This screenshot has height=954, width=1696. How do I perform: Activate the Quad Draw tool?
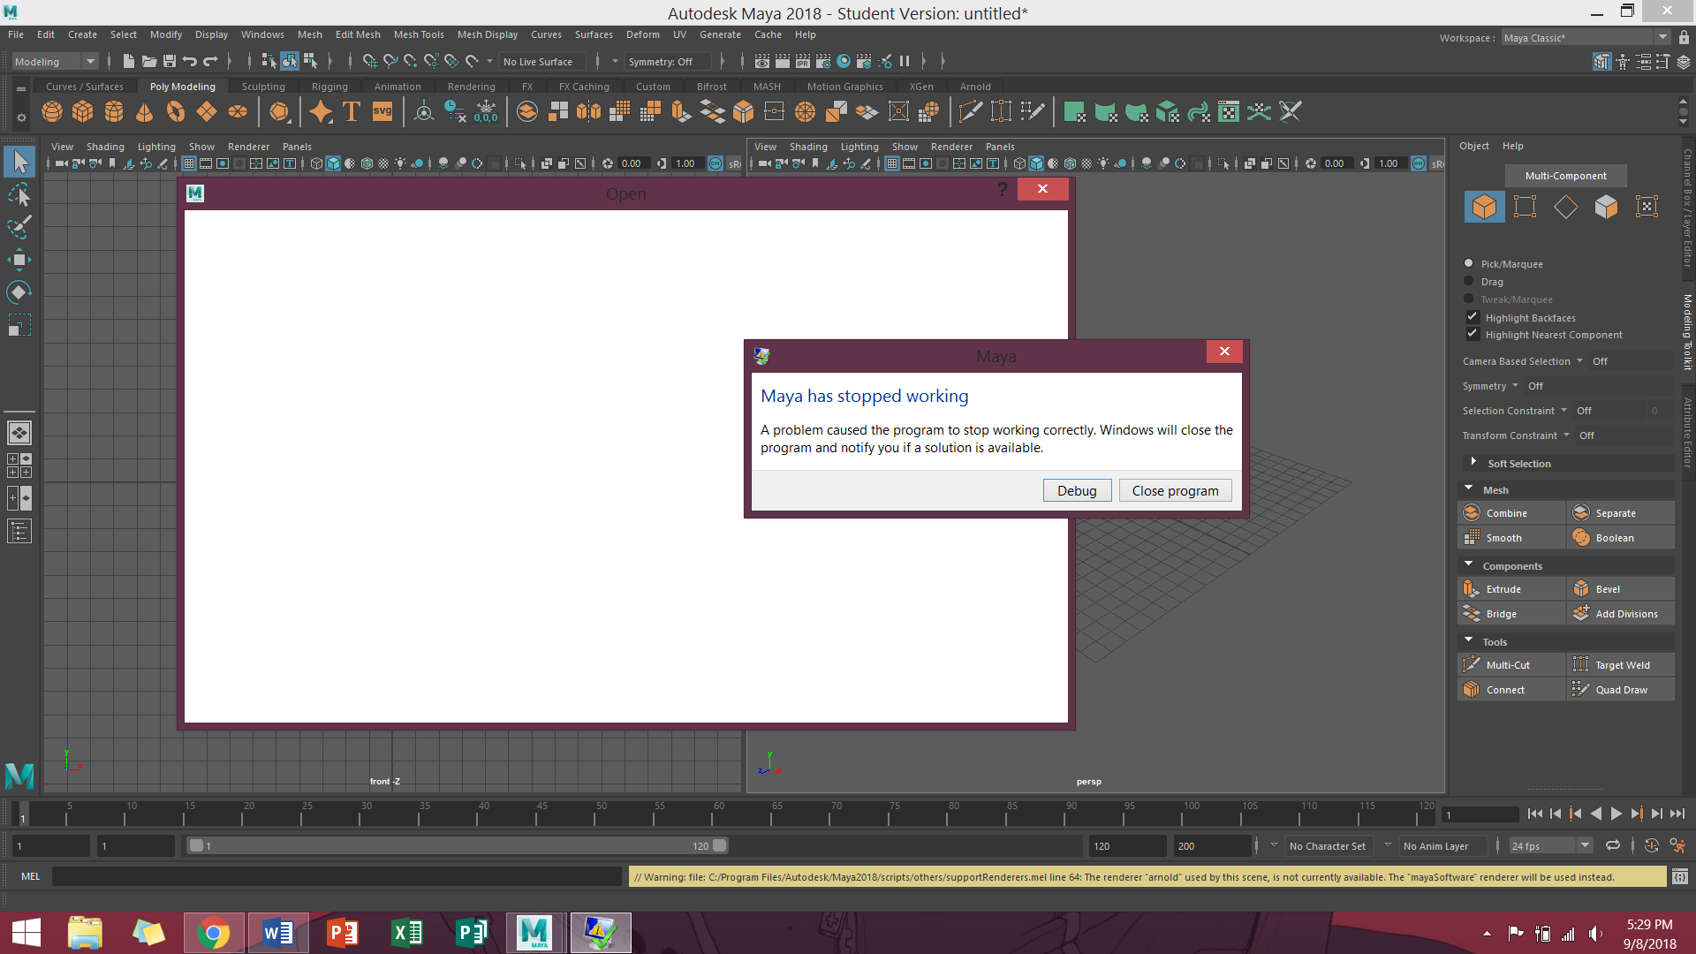1620,689
